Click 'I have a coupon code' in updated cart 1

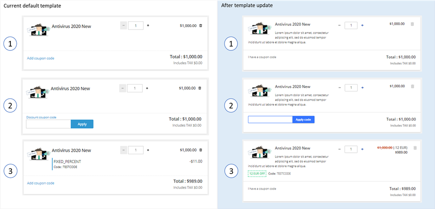click(x=262, y=57)
